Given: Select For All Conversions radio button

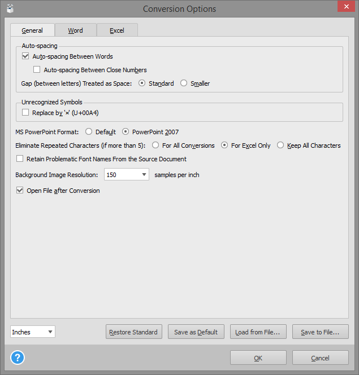Looking at the screenshot, I should click(155, 145).
